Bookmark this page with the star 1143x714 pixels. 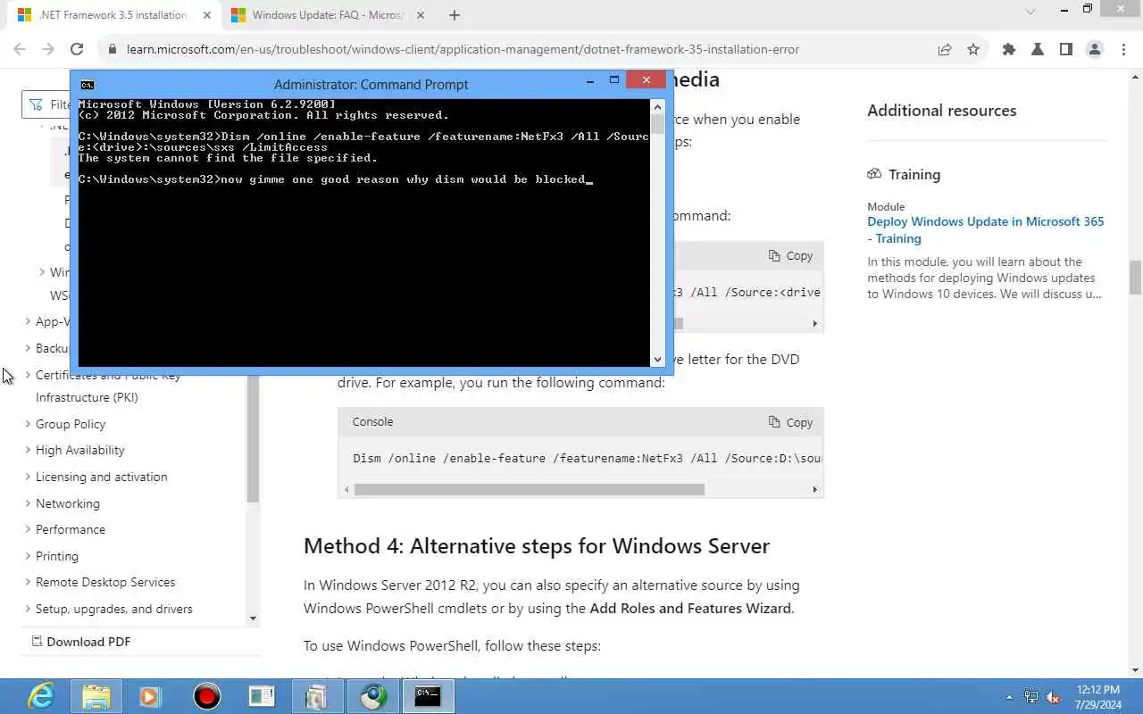(x=973, y=49)
